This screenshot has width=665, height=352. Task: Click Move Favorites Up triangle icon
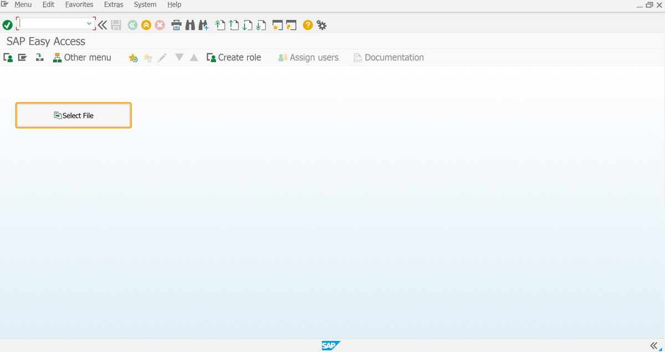pos(194,58)
